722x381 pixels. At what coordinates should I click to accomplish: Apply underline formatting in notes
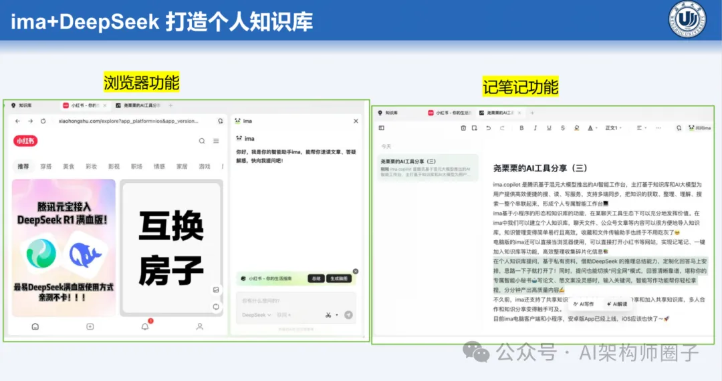pyautogui.click(x=549, y=128)
